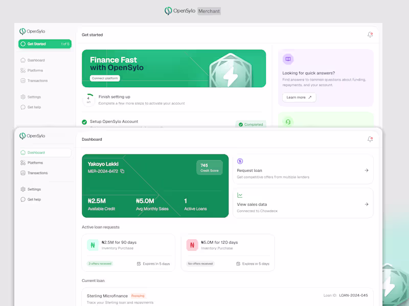Click the ₦2.5M Available Credit value
This screenshot has width=409, height=306.
(97, 201)
